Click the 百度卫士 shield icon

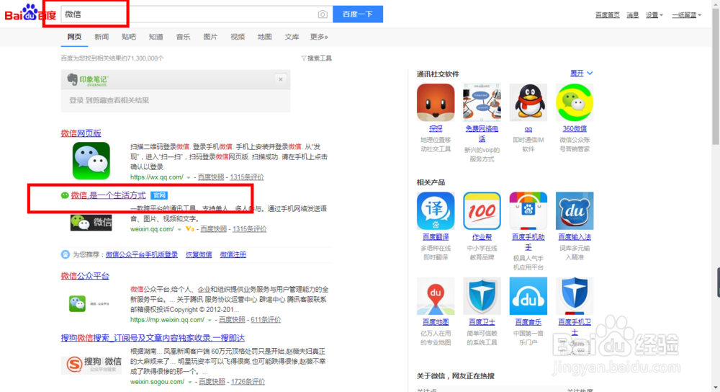pyautogui.click(x=482, y=296)
